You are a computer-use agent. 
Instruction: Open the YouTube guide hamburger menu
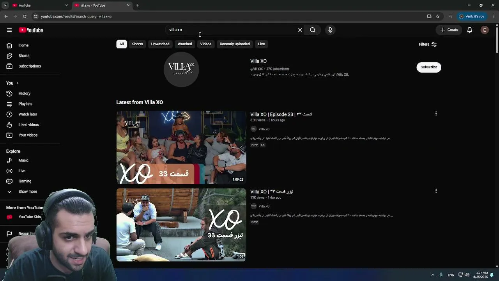point(9,30)
